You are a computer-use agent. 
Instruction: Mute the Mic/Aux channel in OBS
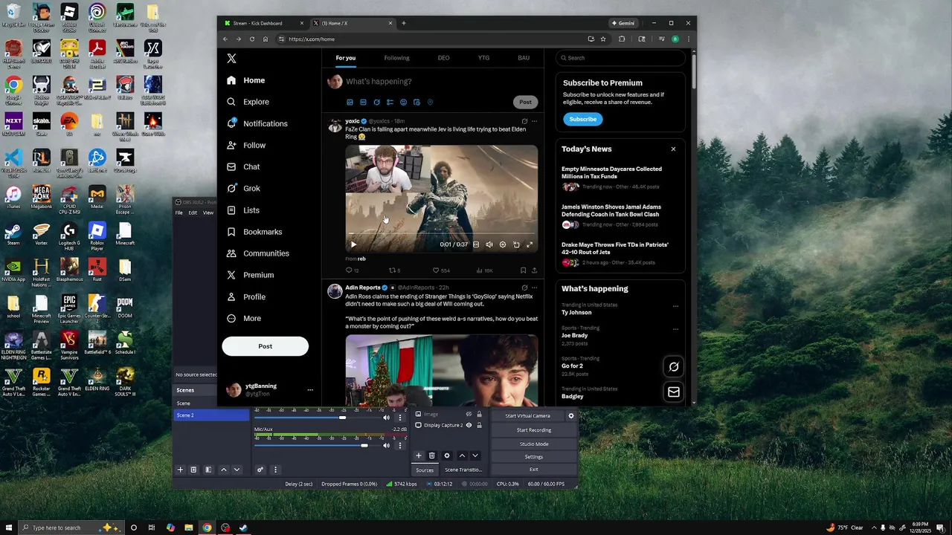pos(386,445)
